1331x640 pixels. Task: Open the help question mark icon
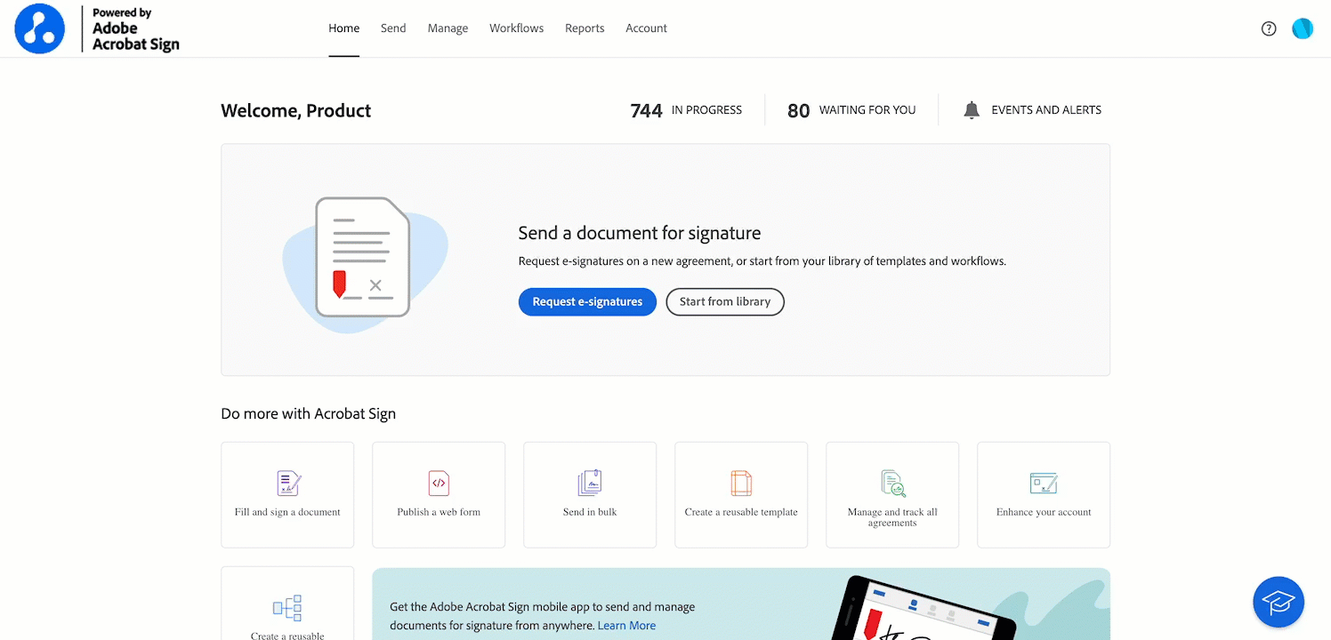(1269, 28)
